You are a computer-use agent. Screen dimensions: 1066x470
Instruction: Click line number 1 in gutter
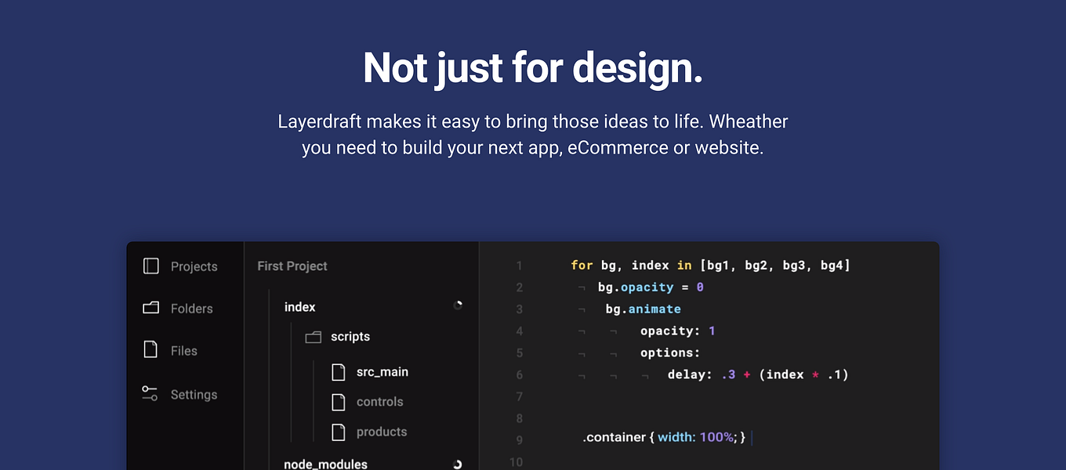pyautogui.click(x=519, y=266)
